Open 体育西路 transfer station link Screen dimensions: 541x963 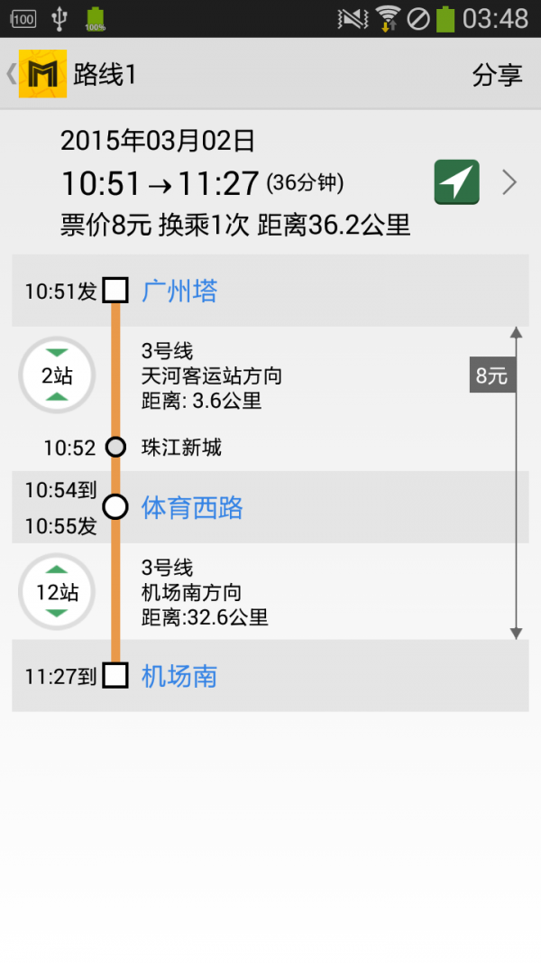(192, 507)
